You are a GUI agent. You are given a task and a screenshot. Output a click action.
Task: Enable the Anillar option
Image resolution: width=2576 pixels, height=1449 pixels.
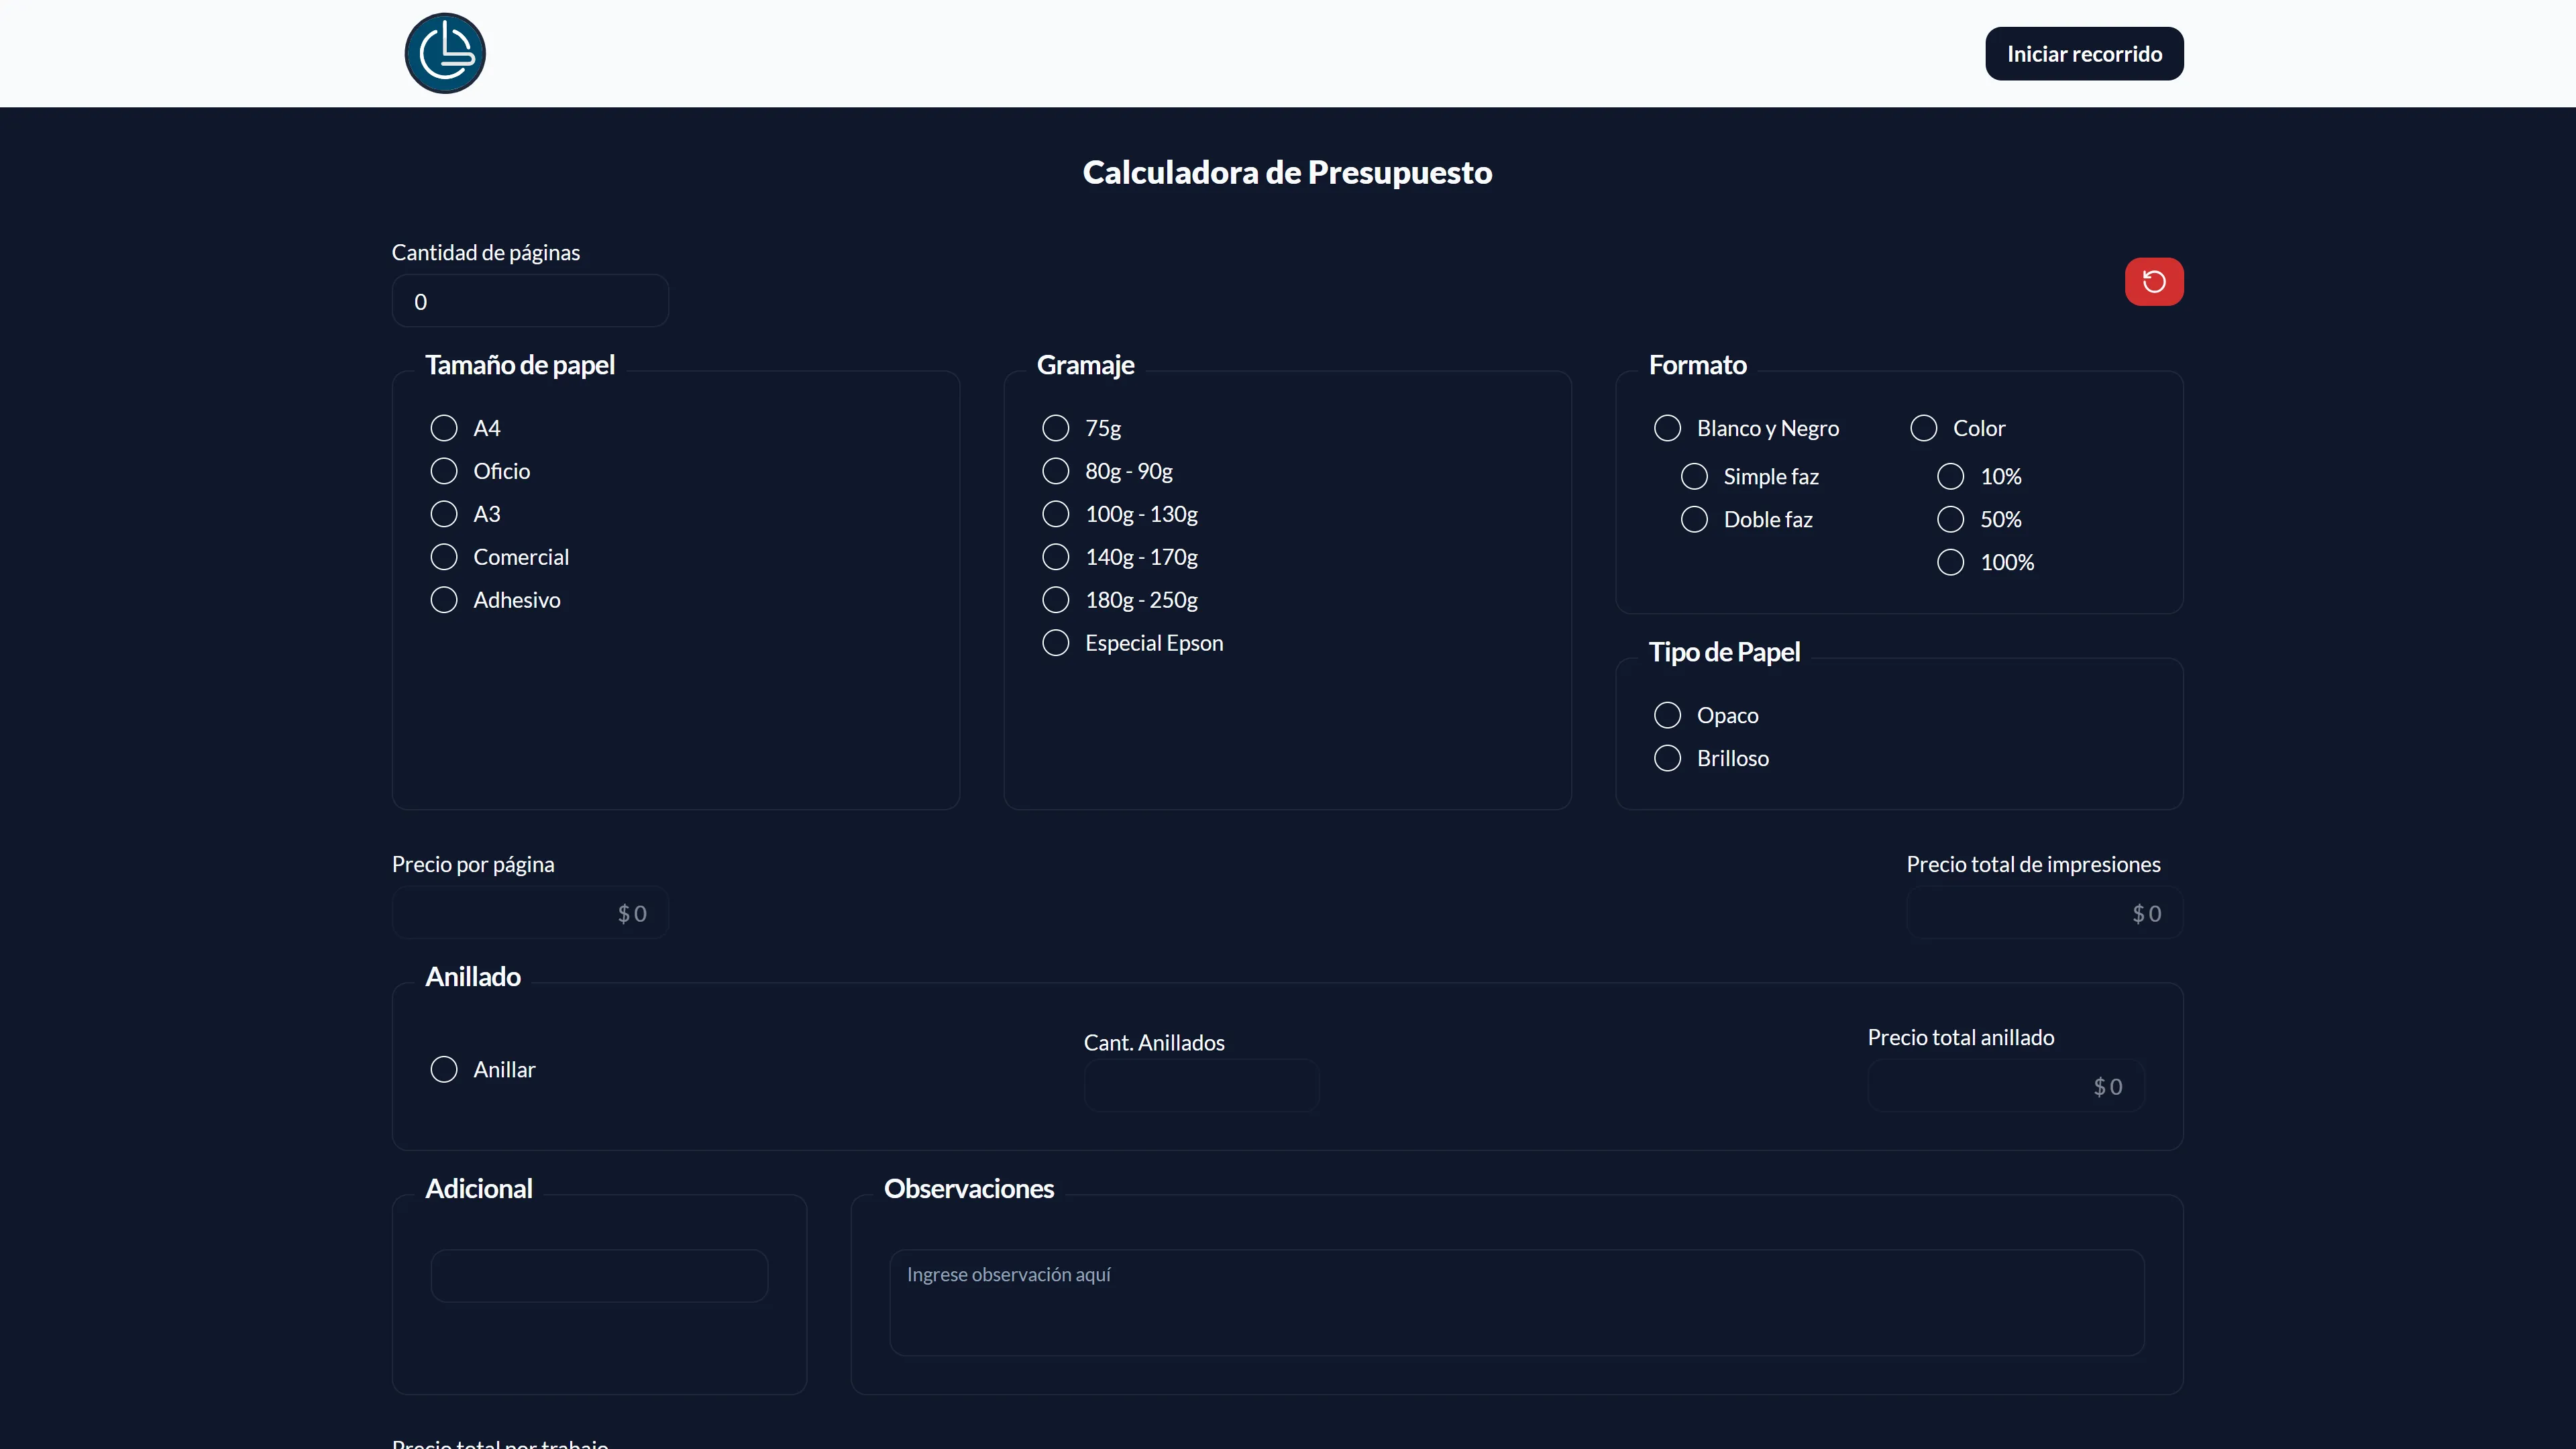444,1070
